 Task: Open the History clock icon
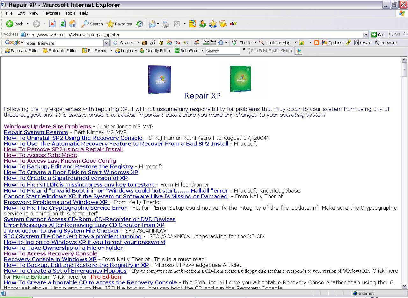pyautogui.click(x=140, y=24)
